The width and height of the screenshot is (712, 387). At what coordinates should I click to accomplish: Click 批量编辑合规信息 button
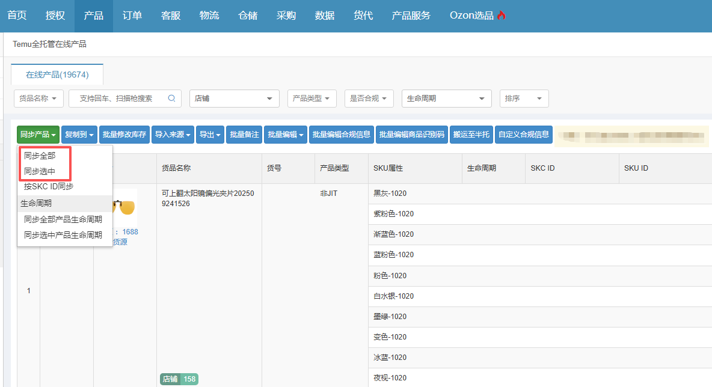342,135
